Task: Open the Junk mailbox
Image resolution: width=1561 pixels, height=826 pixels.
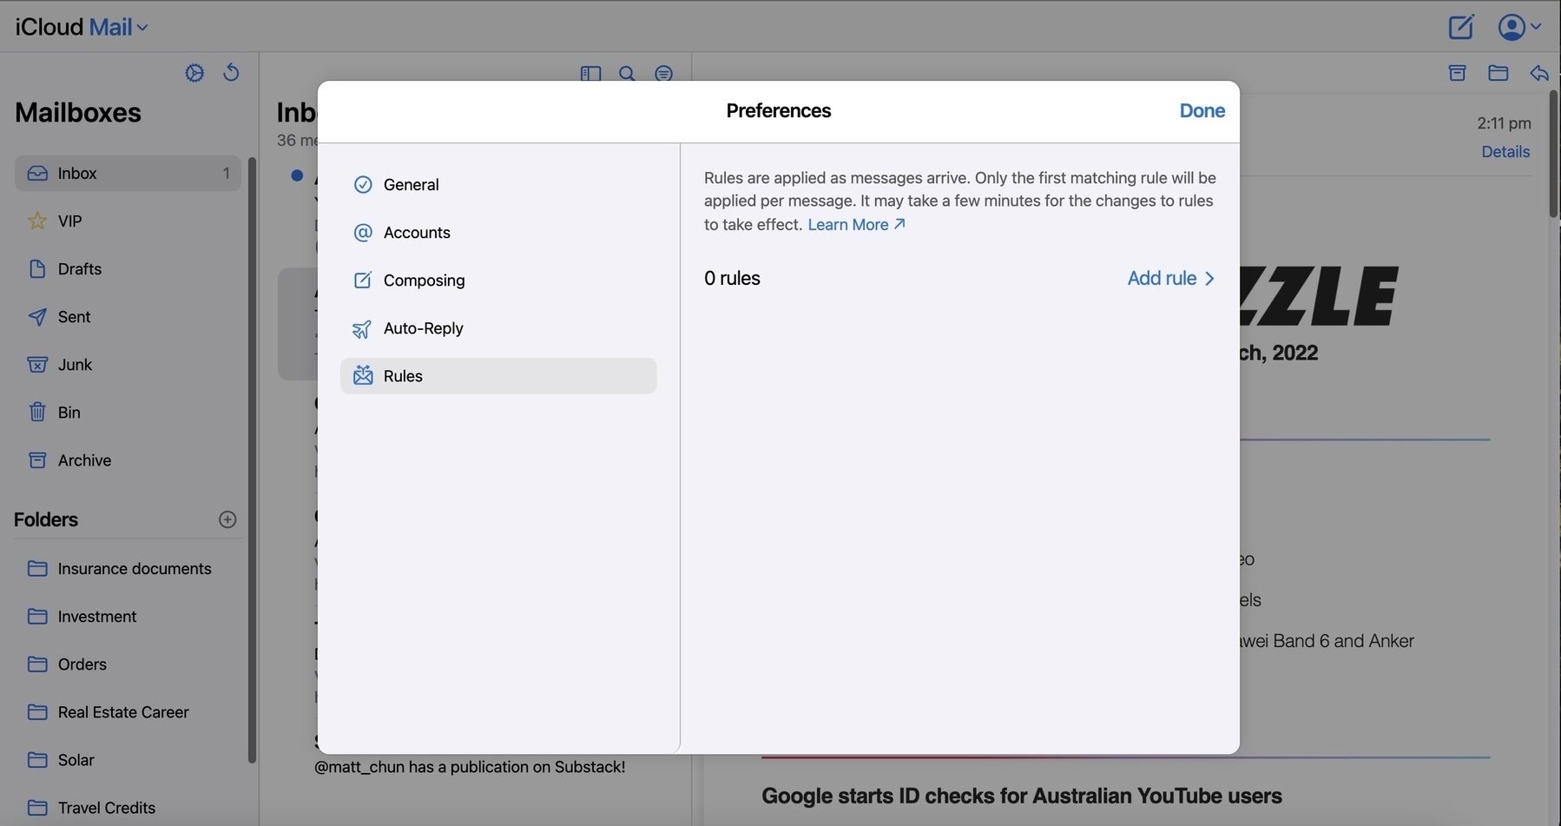Action: tap(75, 365)
